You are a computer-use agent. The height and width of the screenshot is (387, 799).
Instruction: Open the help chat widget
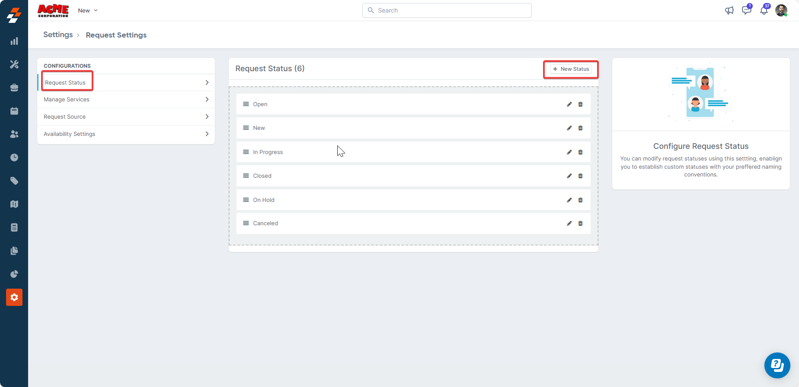[777, 365]
